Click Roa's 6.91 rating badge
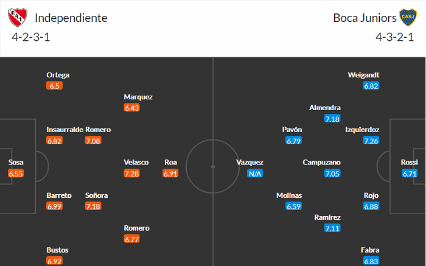Viewport: 426px width, 266px height. (170, 173)
